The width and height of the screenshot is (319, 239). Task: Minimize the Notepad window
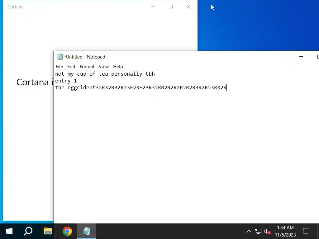(x=301, y=57)
